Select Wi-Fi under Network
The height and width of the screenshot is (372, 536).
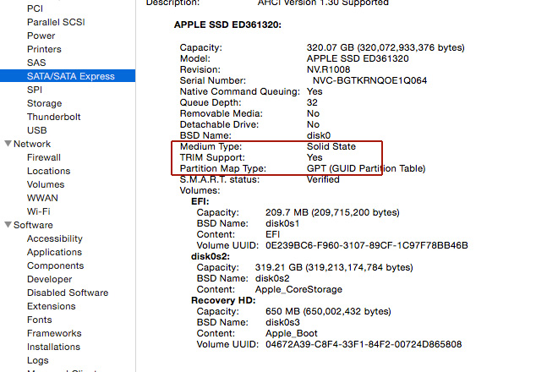coord(39,211)
